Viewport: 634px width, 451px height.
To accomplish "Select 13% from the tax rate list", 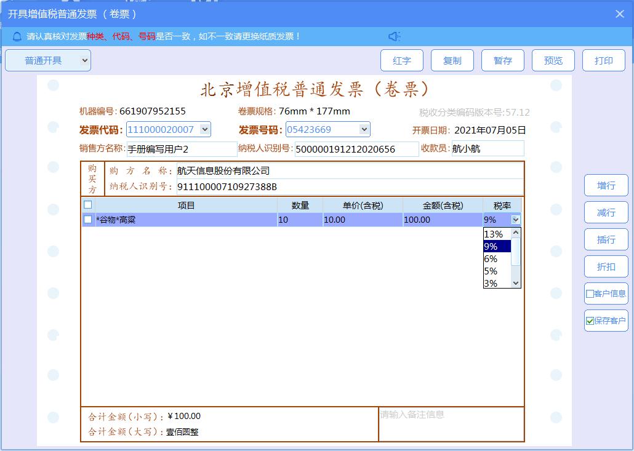I will (494, 233).
